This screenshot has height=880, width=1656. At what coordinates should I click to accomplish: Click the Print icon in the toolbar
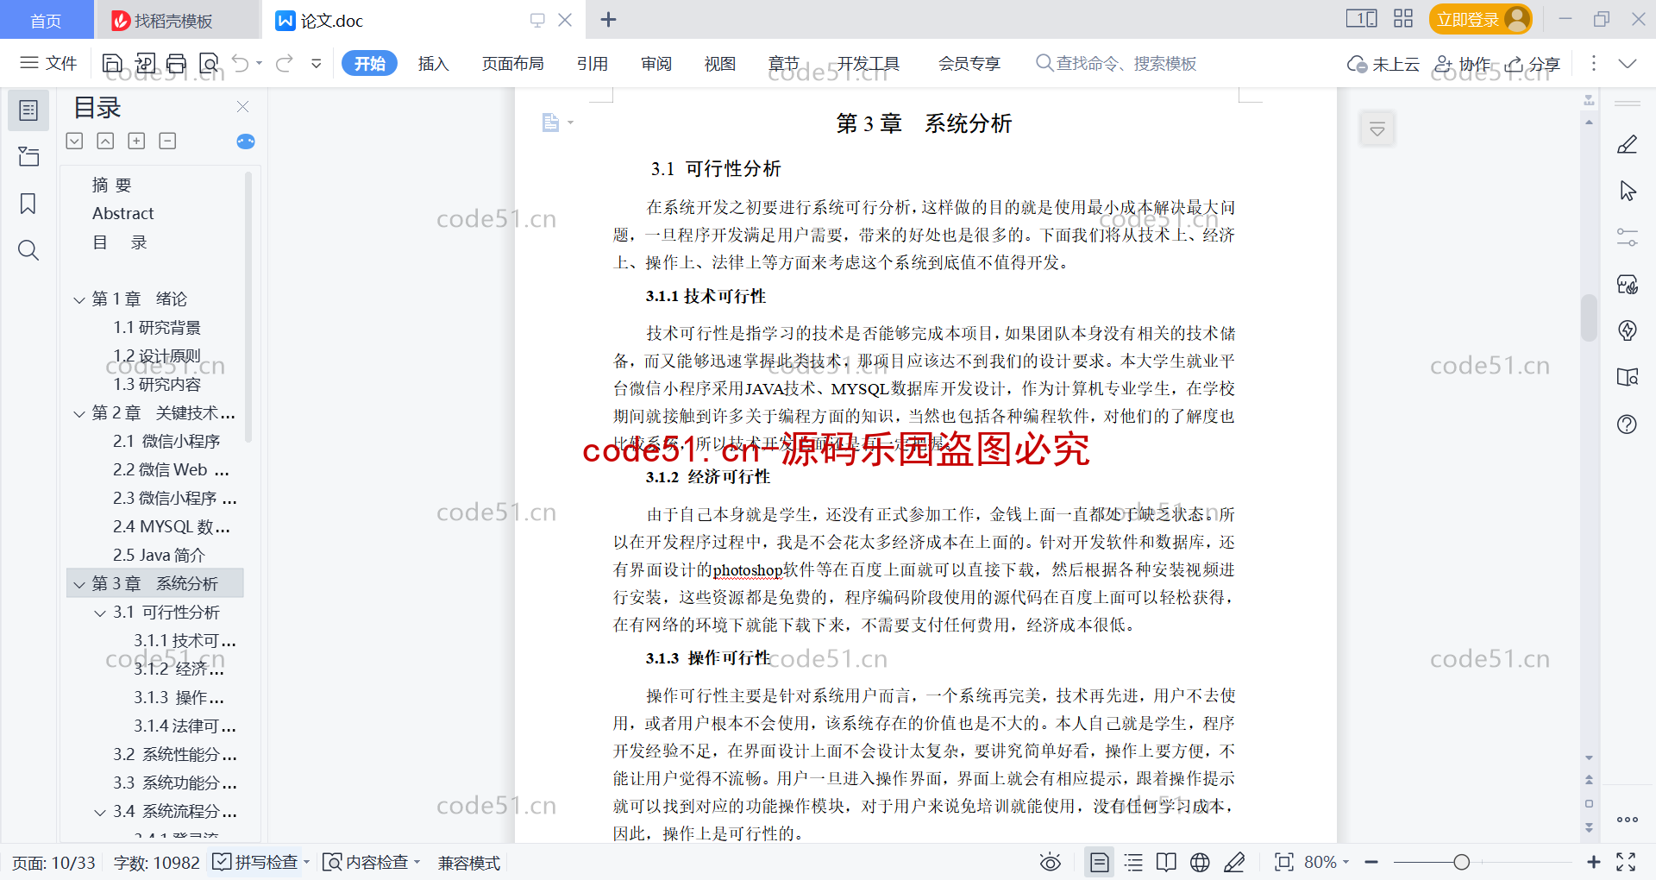tap(177, 63)
